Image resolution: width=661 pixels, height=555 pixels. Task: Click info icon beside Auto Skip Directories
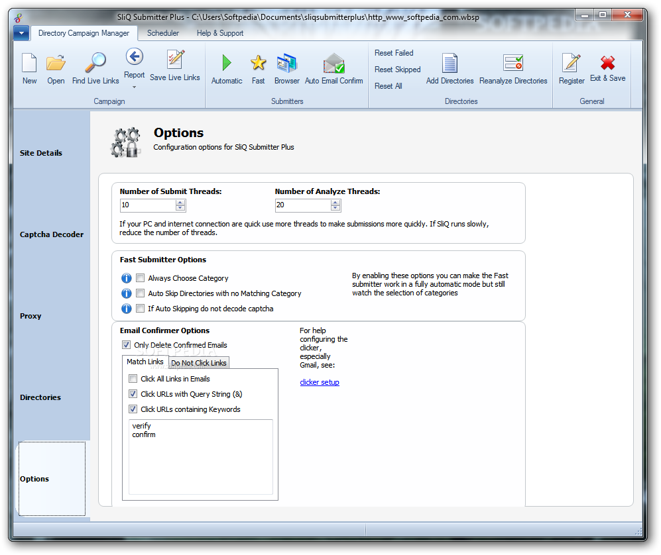(x=127, y=293)
